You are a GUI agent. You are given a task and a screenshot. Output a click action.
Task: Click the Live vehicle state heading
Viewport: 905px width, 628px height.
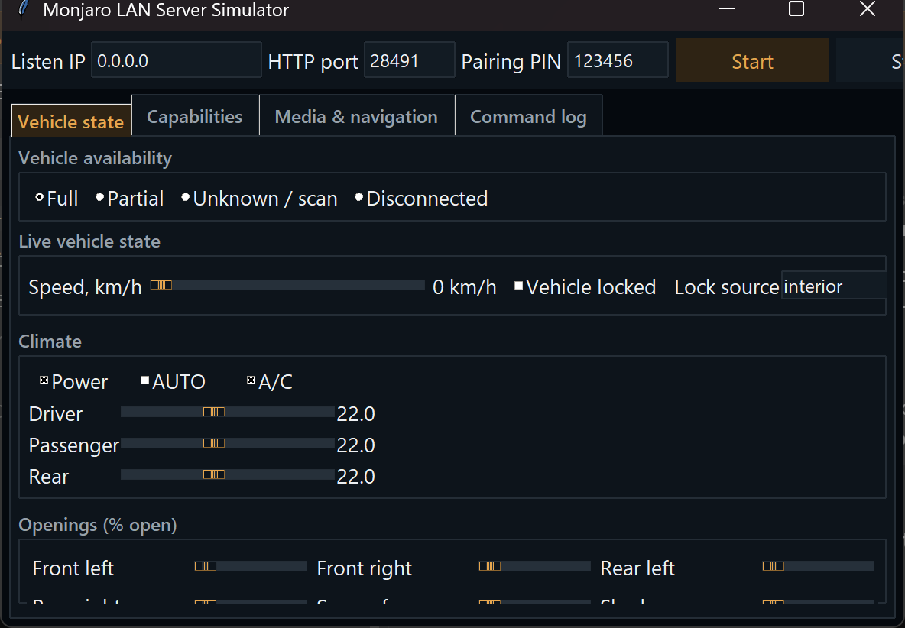pos(89,241)
